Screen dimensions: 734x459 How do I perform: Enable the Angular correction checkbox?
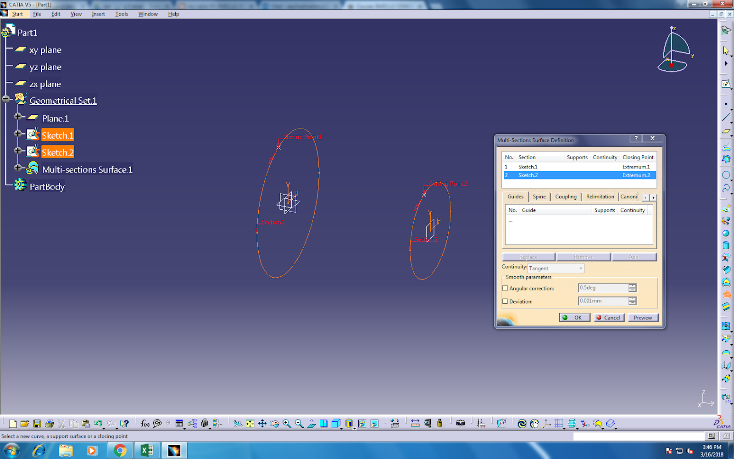tap(505, 288)
